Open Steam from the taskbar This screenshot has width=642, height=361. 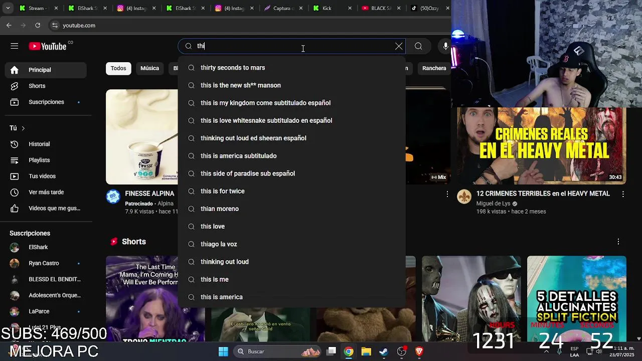coord(384,351)
